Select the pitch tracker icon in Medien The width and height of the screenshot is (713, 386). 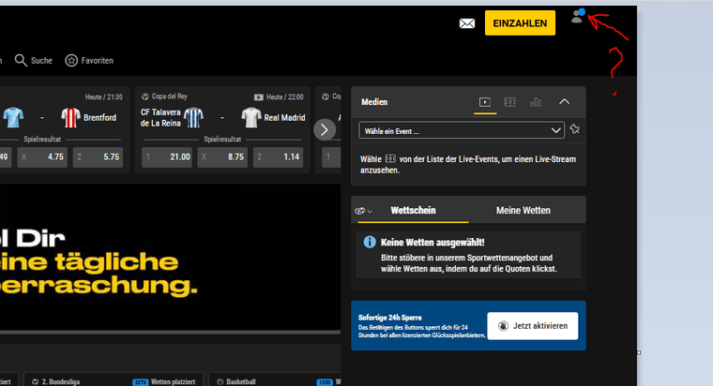point(510,101)
